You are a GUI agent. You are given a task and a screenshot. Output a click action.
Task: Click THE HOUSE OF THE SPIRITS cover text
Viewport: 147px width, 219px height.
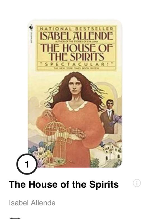76,52
